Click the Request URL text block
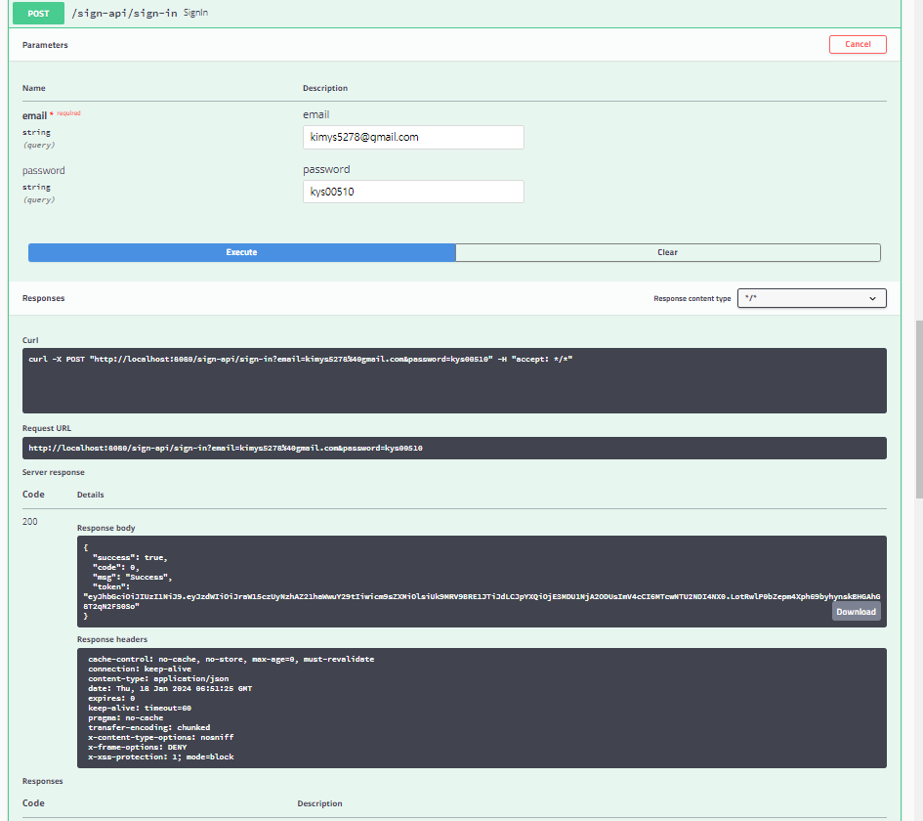The width and height of the screenshot is (923, 821). pos(454,449)
